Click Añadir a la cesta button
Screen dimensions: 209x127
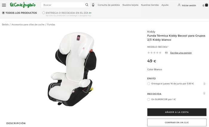(177, 112)
